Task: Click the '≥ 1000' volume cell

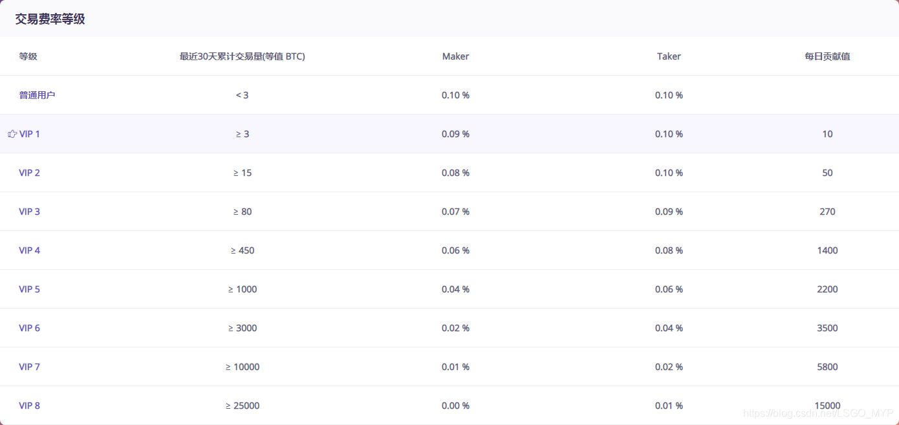Action: (243, 289)
